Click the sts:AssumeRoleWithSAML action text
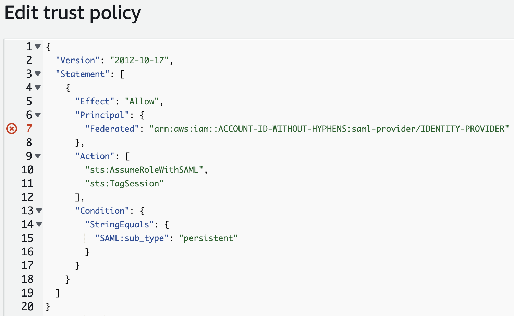This screenshot has height=316, width=514. click(144, 170)
